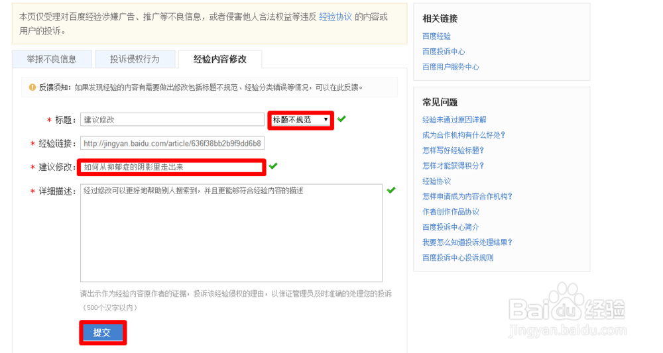Click the 经验链接 URL field

172,144
